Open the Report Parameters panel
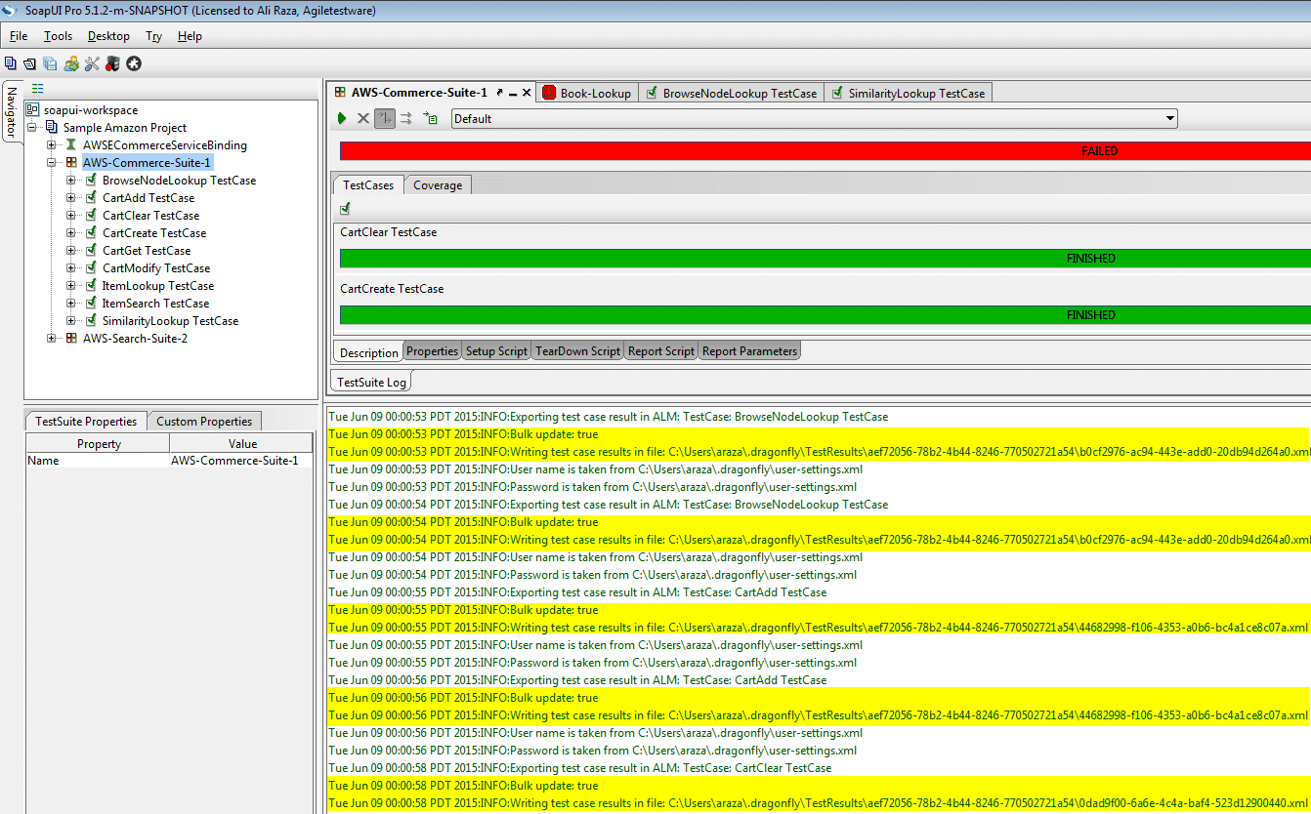The height and width of the screenshot is (814, 1311). 749,351
